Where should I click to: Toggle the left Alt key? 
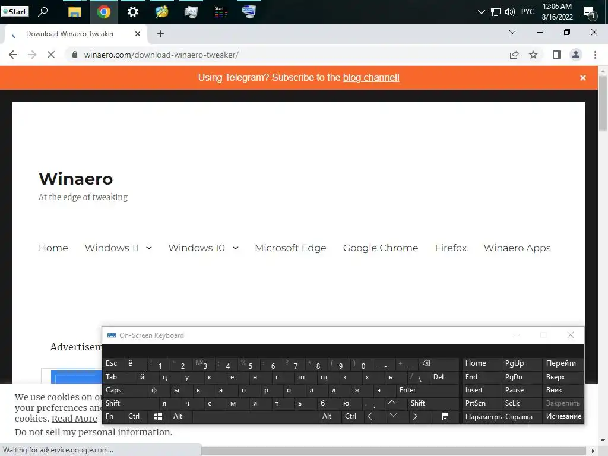pos(180,416)
